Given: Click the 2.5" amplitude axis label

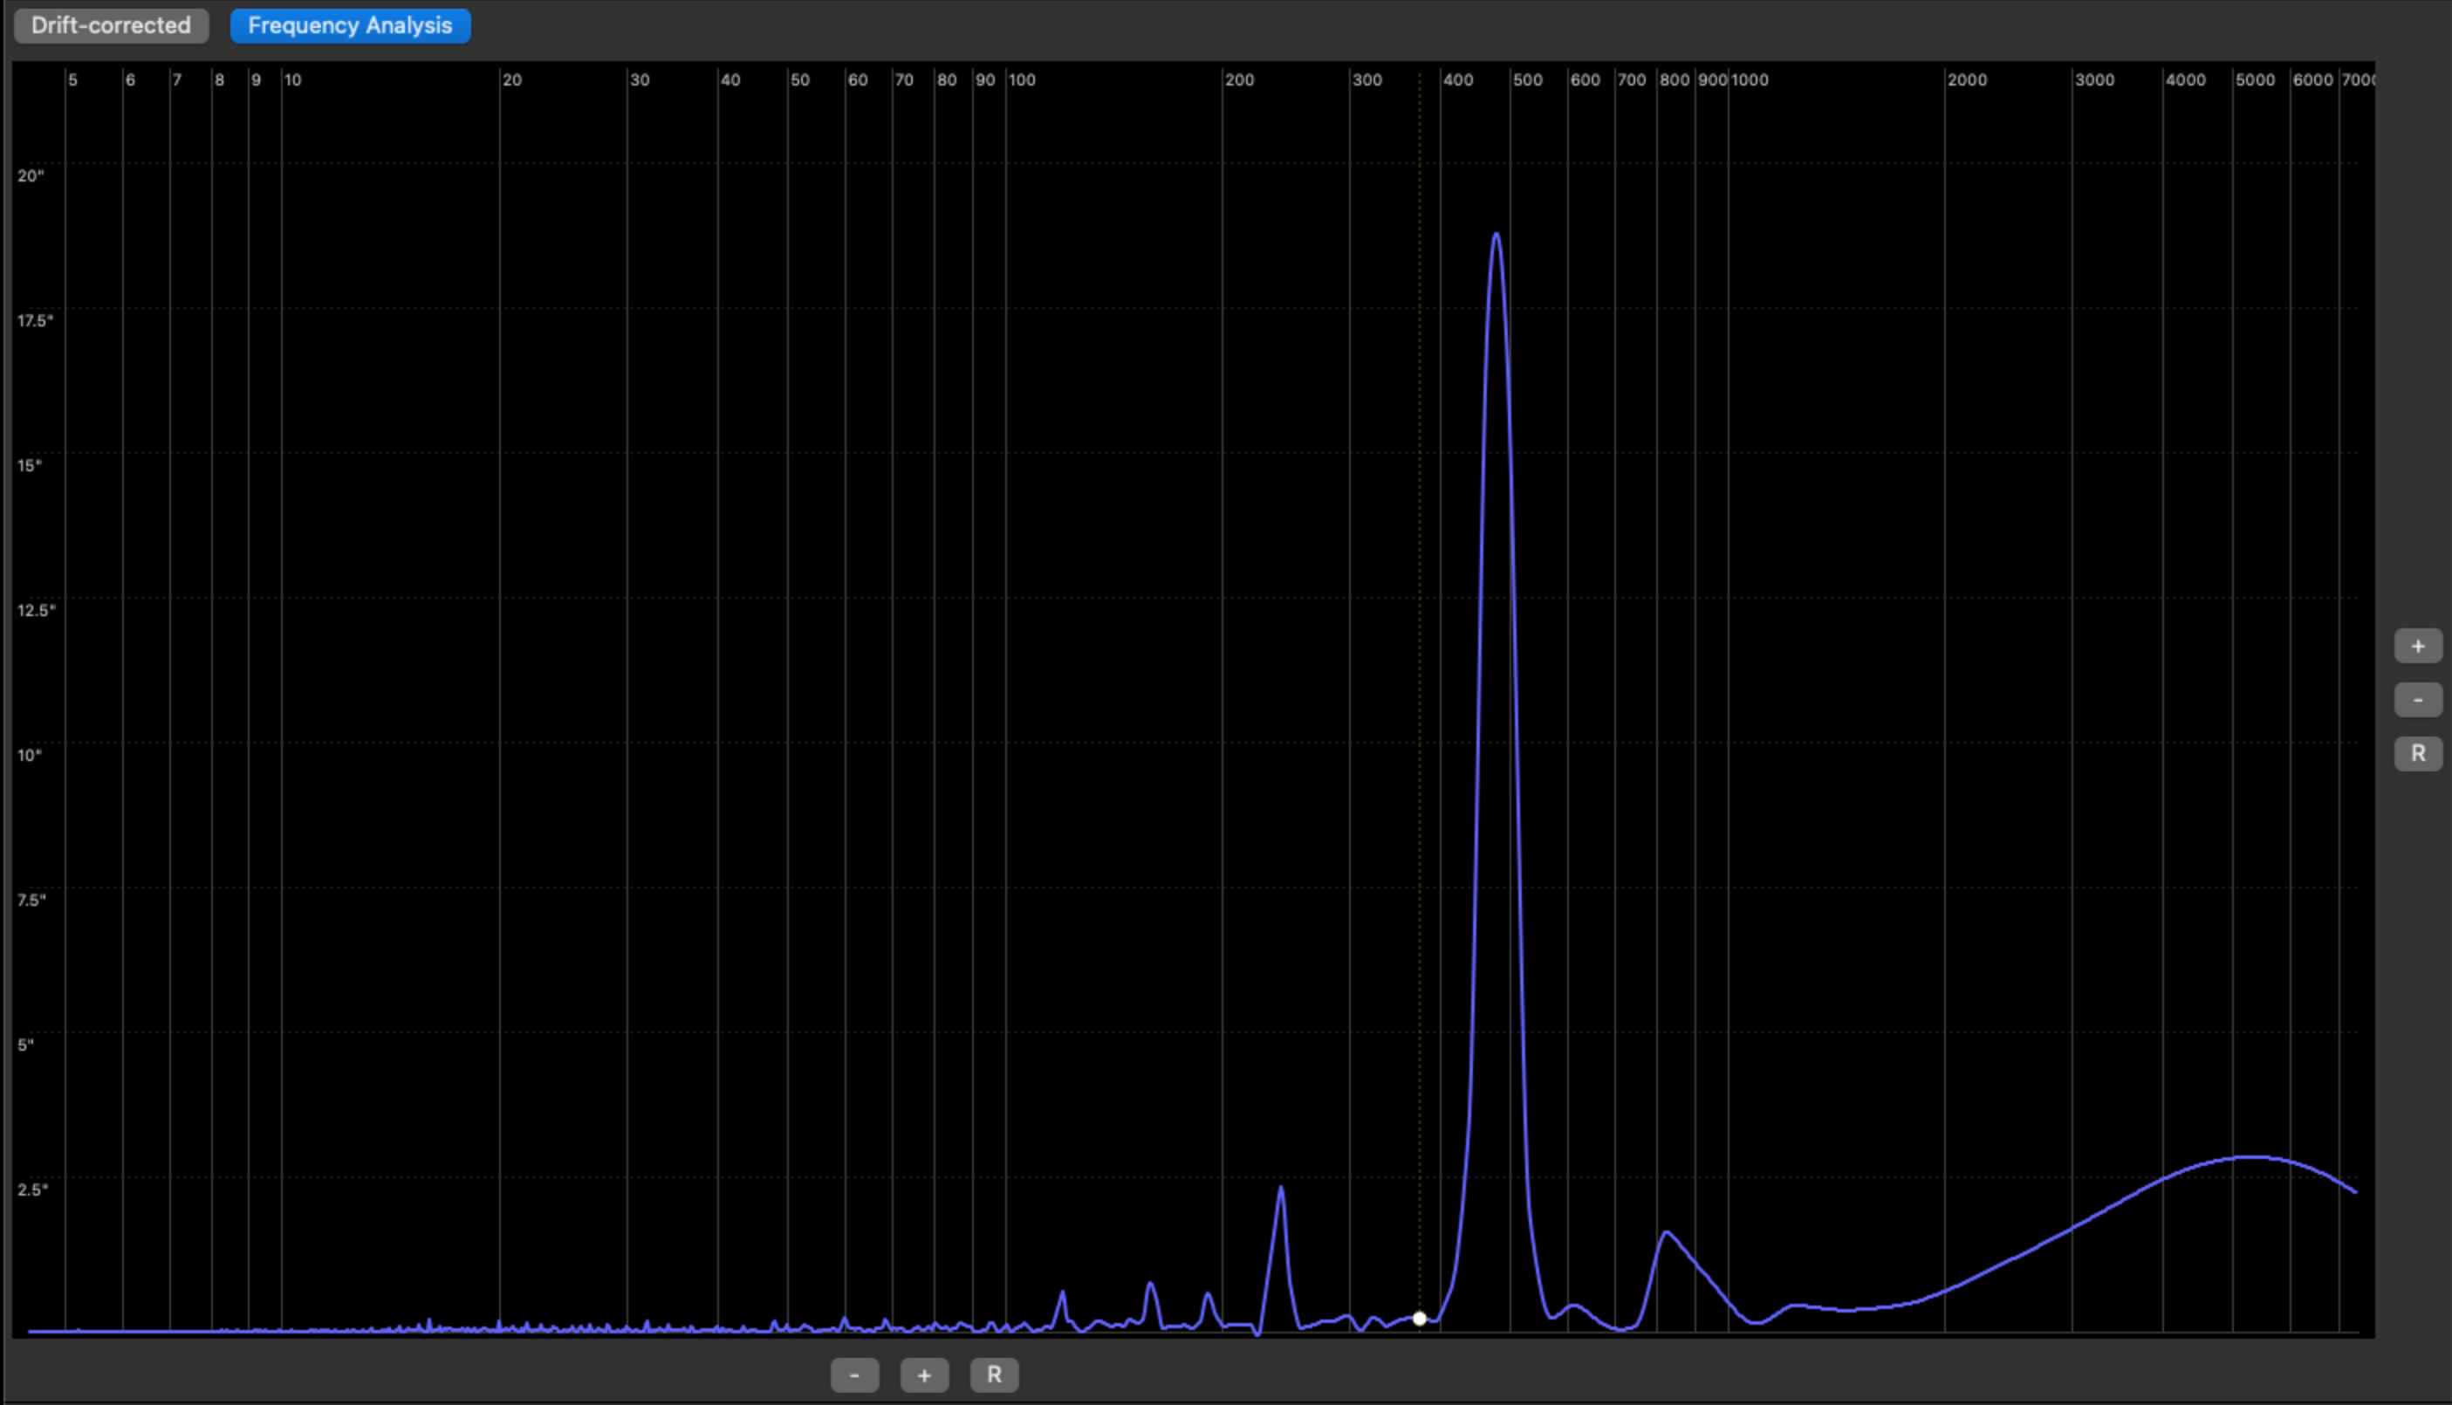Looking at the screenshot, I should click(x=31, y=1189).
